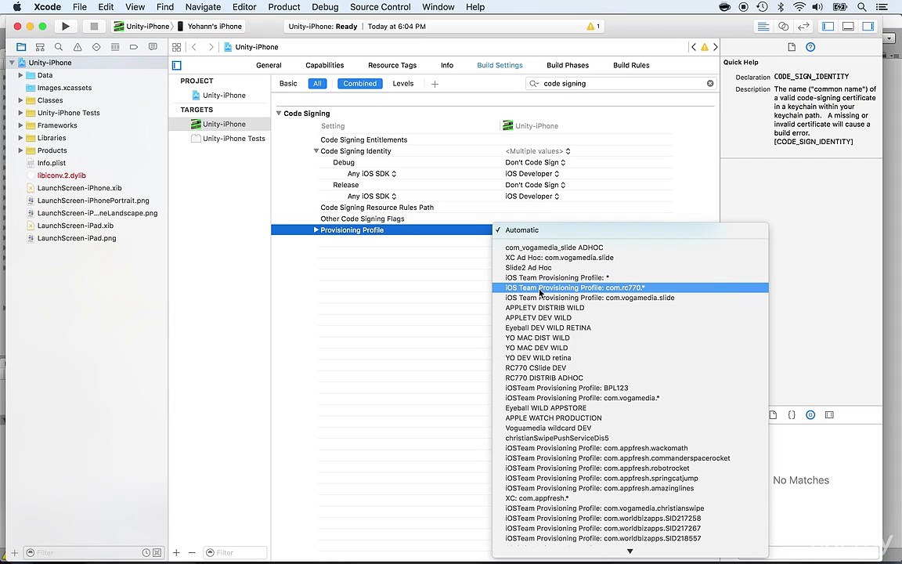This screenshot has height=564, width=902.
Task: Run the build with the Play button
Action: (66, 27)
